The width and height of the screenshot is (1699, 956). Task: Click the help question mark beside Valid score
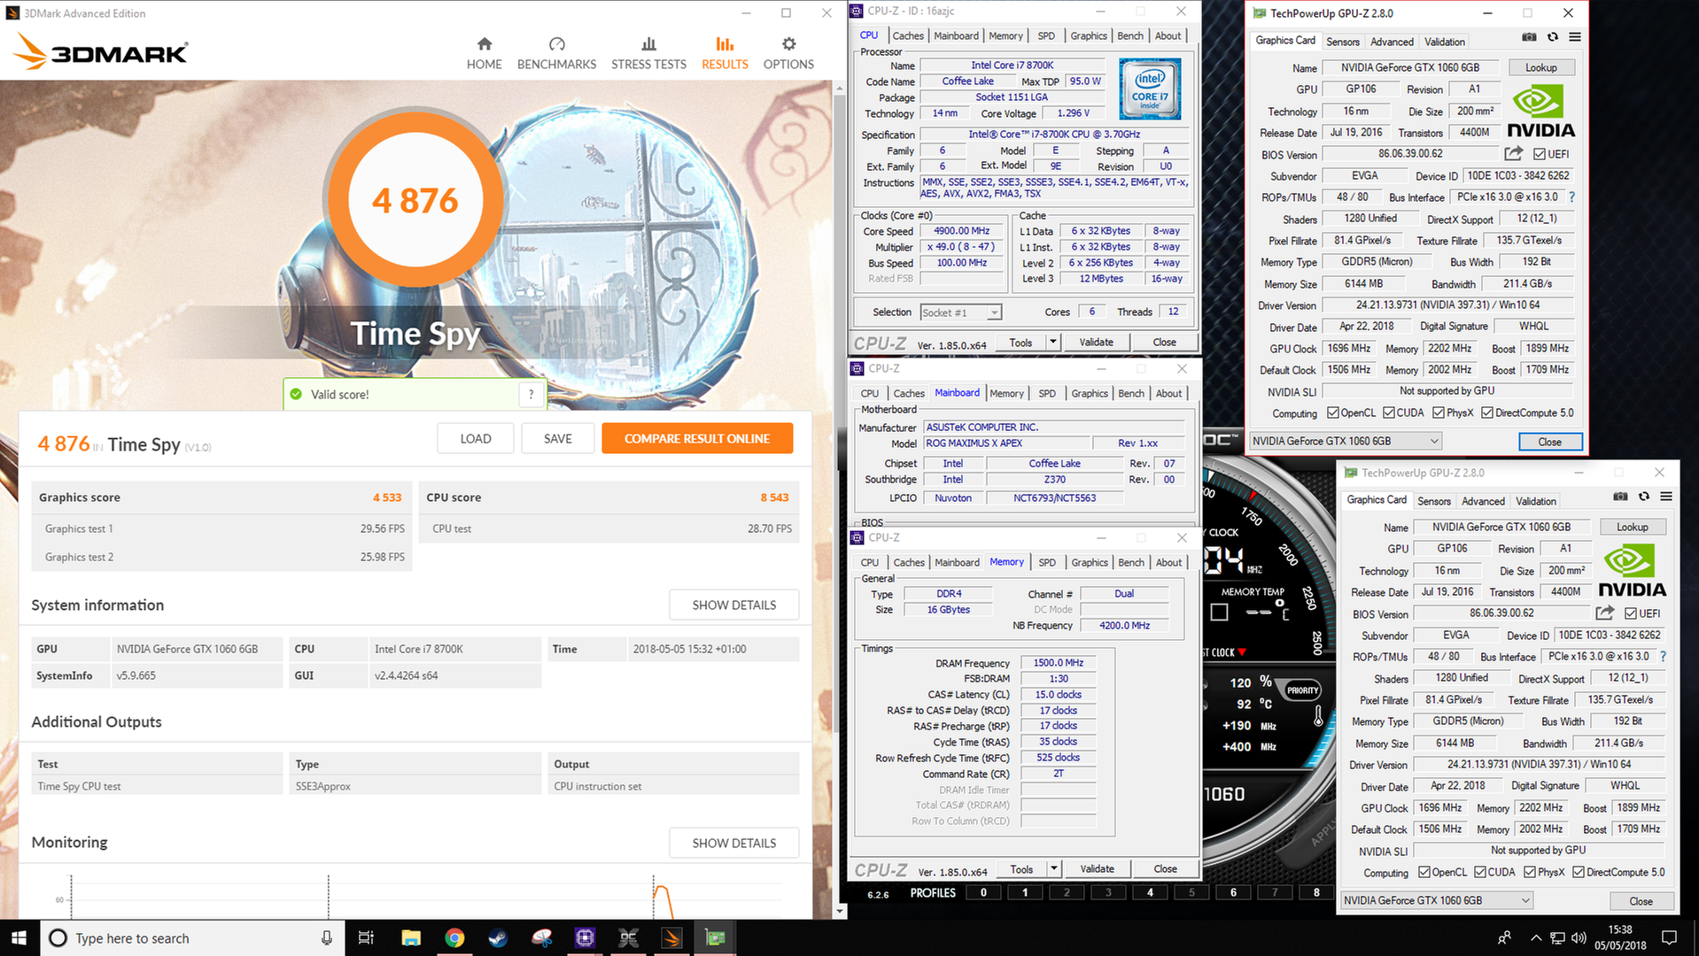[531, 395]
